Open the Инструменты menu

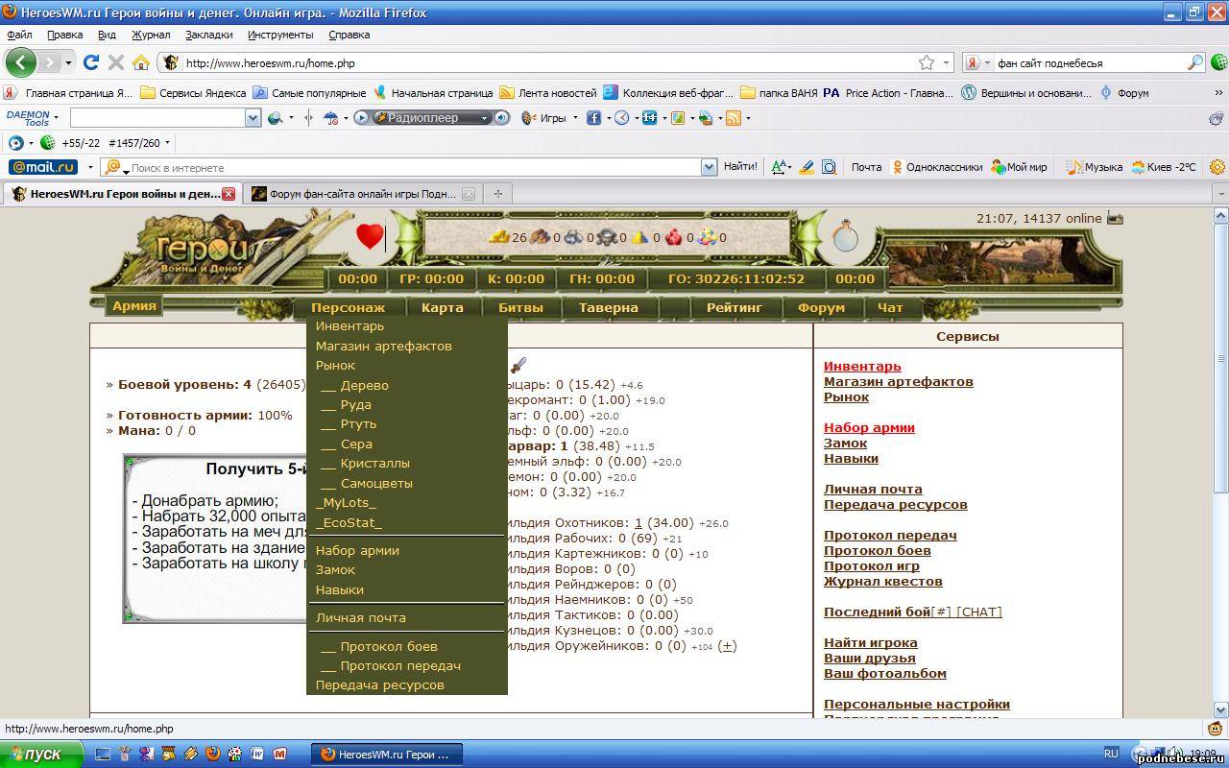(280, 35)
